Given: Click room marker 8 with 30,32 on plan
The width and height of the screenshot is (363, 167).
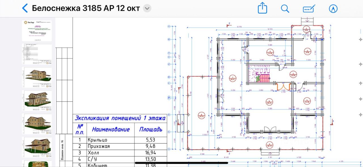Looking at the screenshot, I should point(202,115).
